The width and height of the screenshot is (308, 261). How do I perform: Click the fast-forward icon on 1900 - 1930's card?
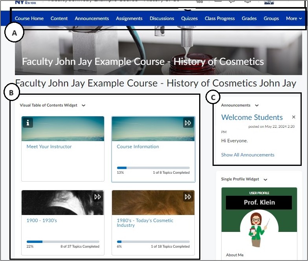tap(97, 197)
